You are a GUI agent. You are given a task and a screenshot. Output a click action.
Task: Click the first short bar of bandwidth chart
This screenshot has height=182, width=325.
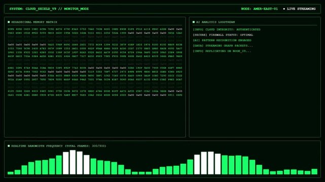pyautogui.click(x=11, y=173)
